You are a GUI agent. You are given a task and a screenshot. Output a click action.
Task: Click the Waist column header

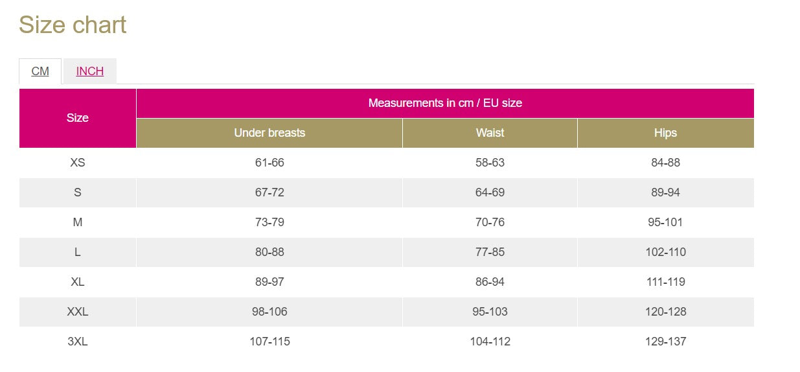(x=490, y=133)
